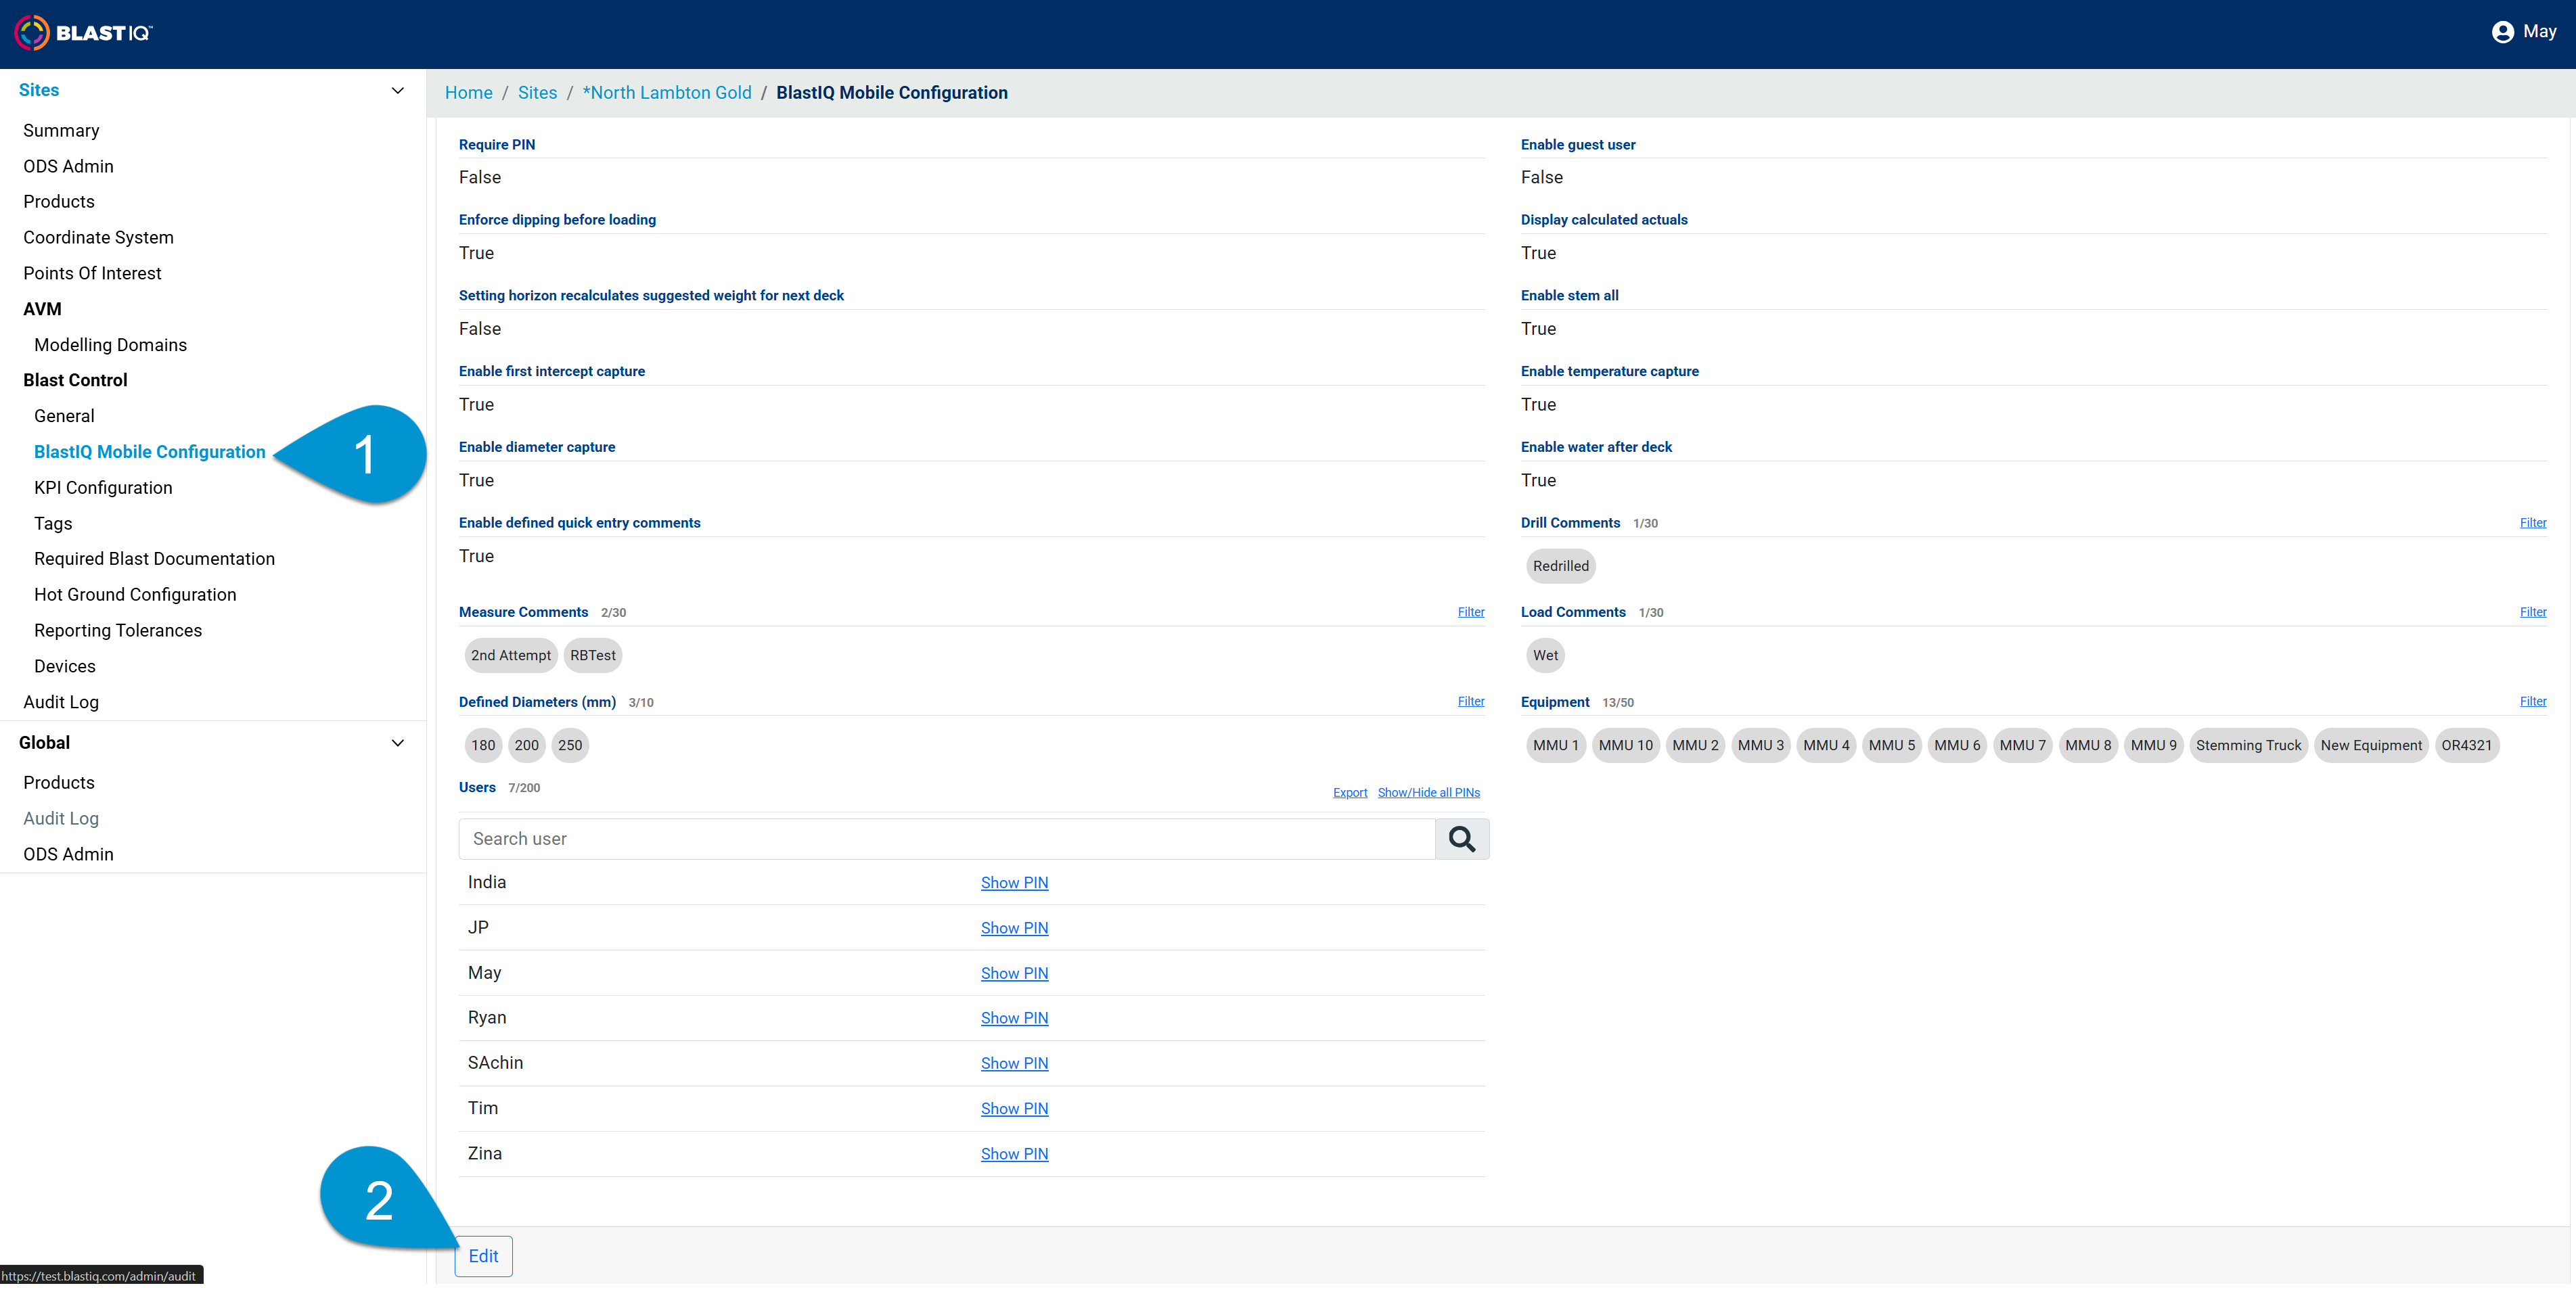This screenshot has height=1292, width=2576.
Task: Filter the Load Comments
Action: pyautogui.click(x=2533, y=612)
